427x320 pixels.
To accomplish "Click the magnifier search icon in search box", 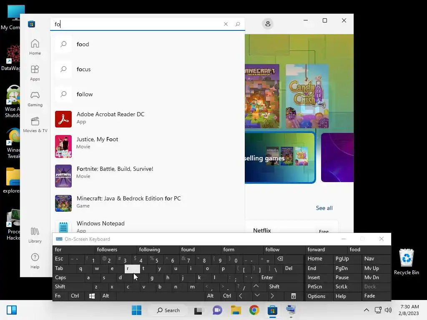I will [x=238, y=24].
